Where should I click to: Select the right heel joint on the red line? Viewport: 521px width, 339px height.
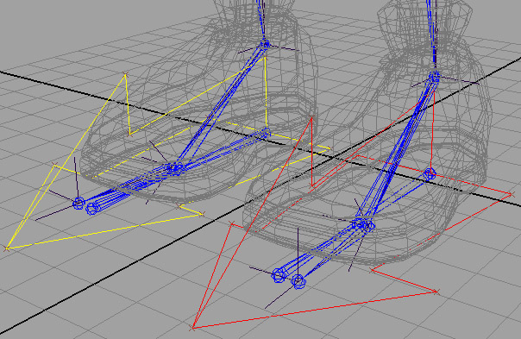coord(430,174)
